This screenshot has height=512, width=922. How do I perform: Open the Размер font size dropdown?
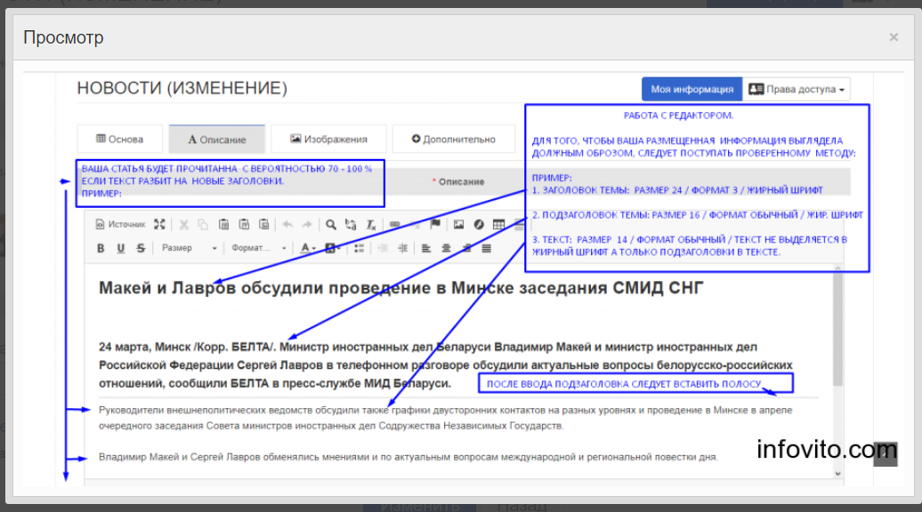coord(190,248)
